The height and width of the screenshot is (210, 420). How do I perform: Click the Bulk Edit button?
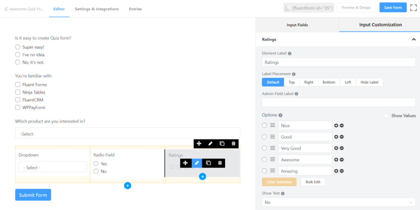313,182
